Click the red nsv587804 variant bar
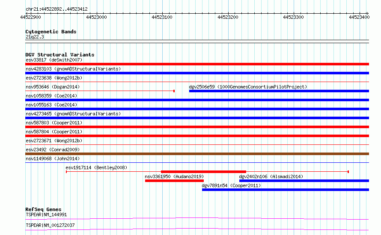381x235 pixels. [x=197, y=136]
